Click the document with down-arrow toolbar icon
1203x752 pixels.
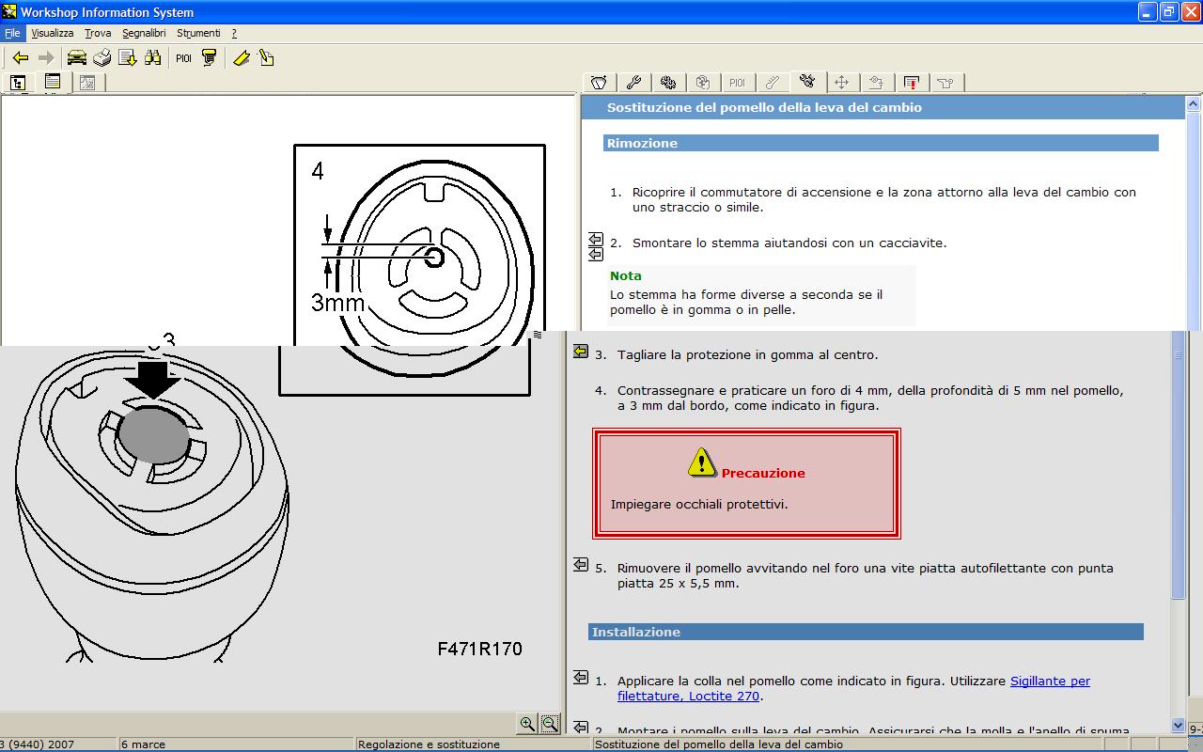pyautogui.click(x=127, y=58)
